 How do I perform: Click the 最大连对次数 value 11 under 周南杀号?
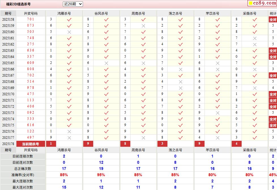click(x=138, y=187)
